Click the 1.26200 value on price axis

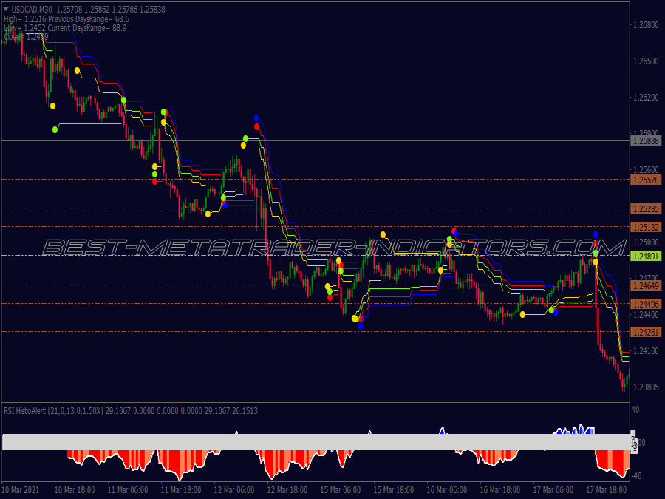pos(646,98)
